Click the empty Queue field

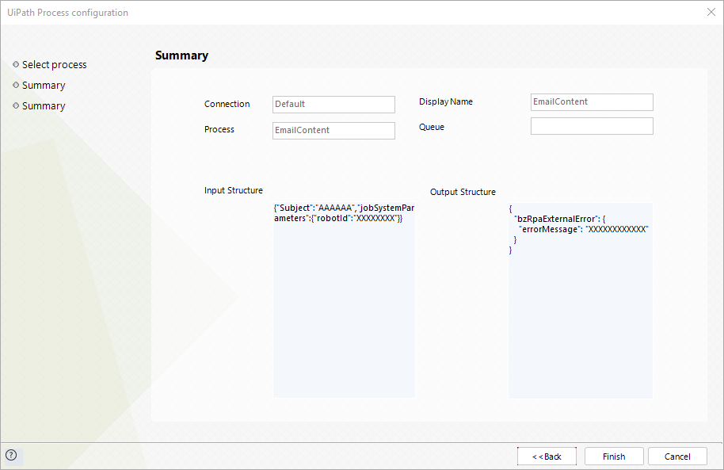pos(592,126)
